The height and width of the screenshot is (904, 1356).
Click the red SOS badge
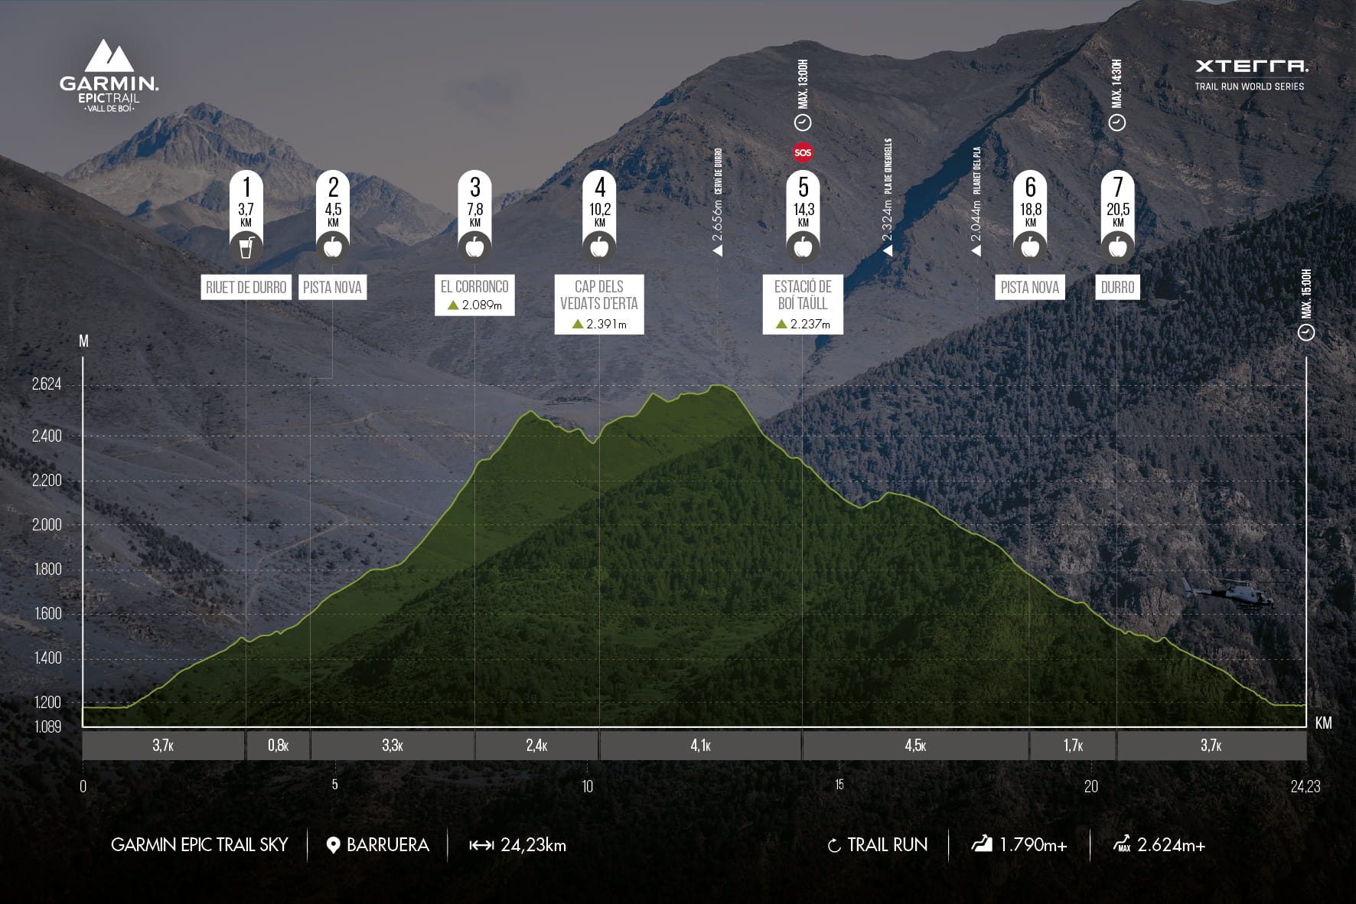(x=803, y=152)
